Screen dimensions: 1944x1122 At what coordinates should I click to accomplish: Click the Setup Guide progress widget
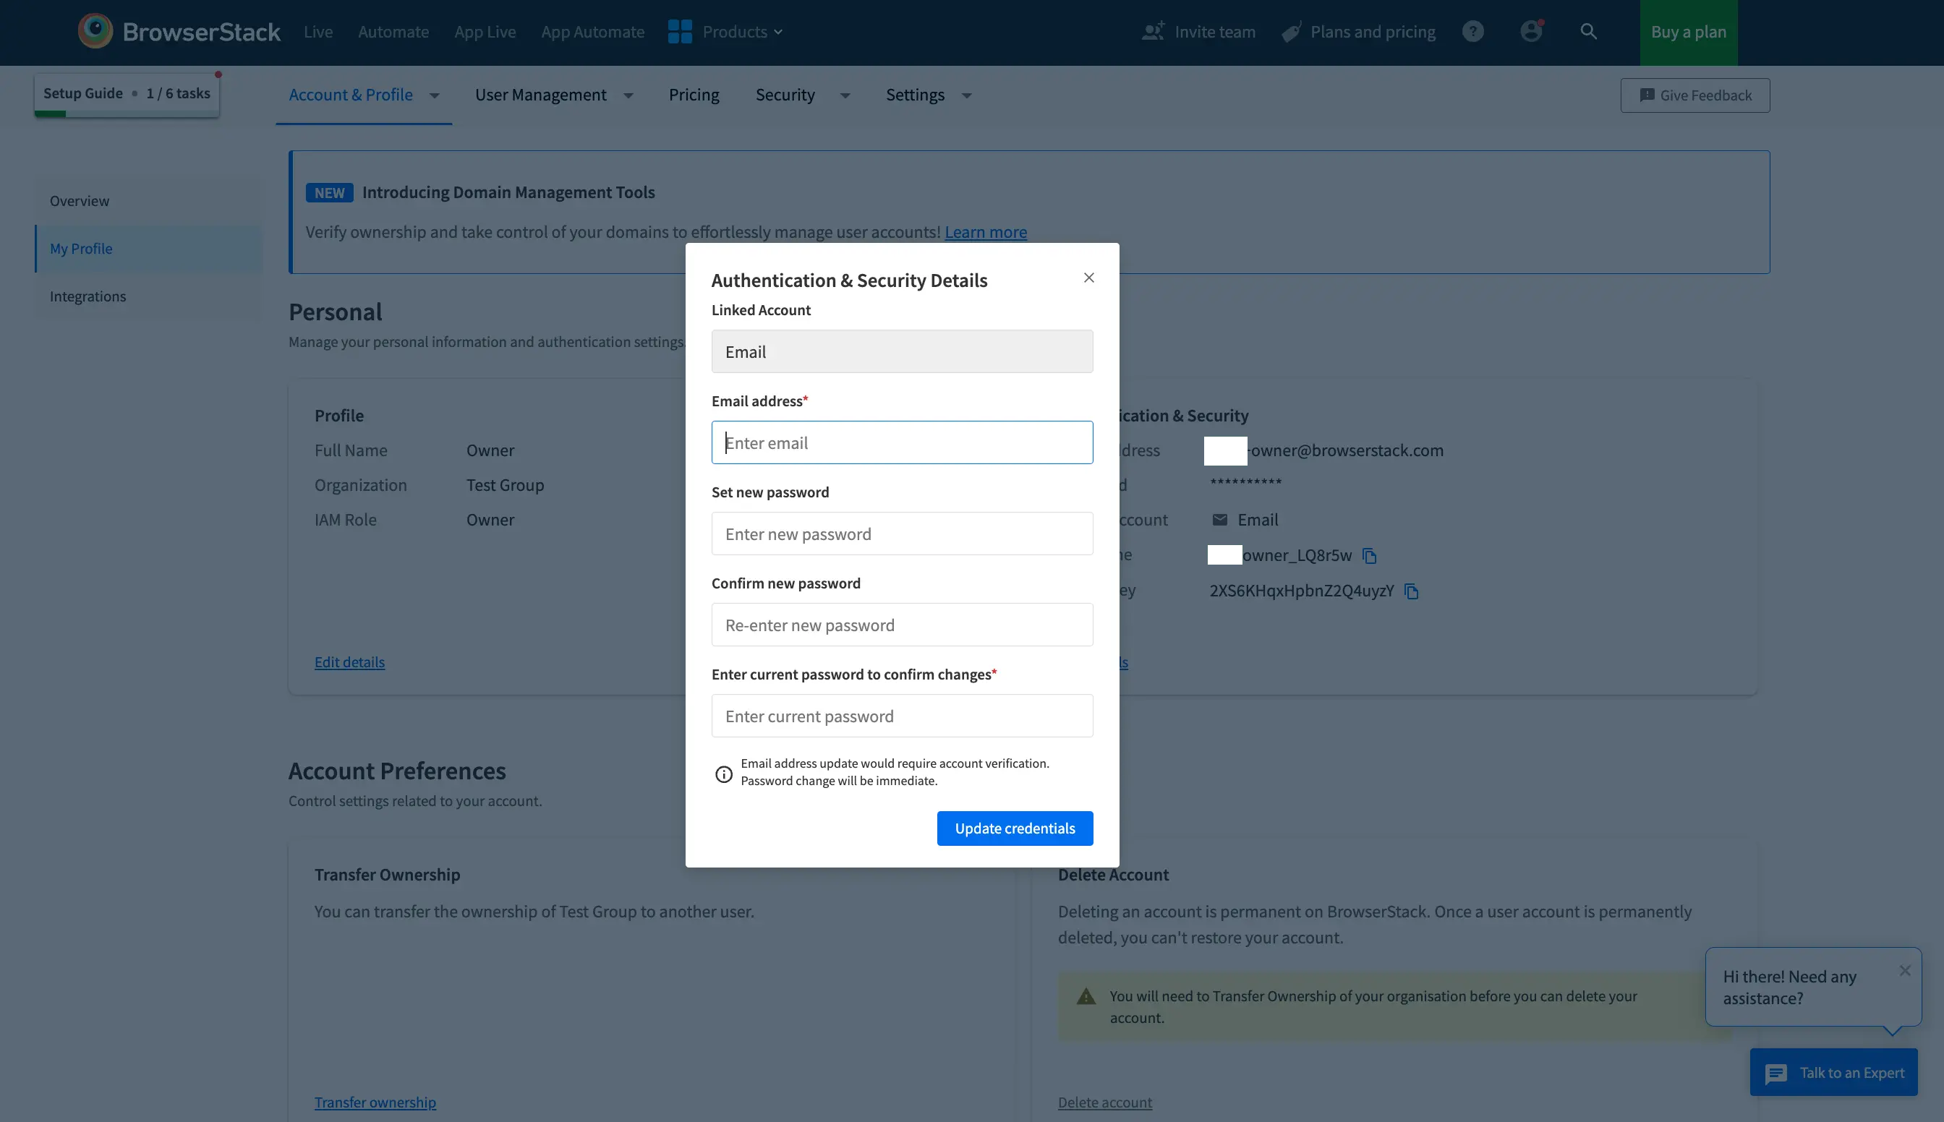(x=127, y=94)
